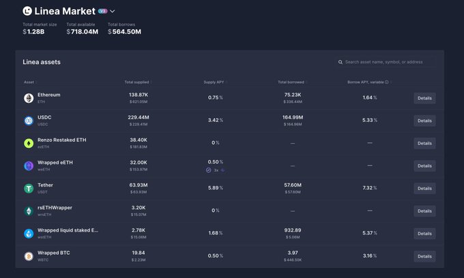The height and width of the screenshot is (278, 464).
Task: Click Wrapped eETH supply APY 0.50%
Action: 216,162
